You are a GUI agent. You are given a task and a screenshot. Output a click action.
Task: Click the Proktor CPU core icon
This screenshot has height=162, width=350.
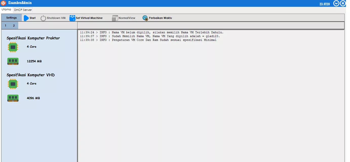13,47
